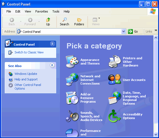Open the User Accounts people icon

click(115, 80)
